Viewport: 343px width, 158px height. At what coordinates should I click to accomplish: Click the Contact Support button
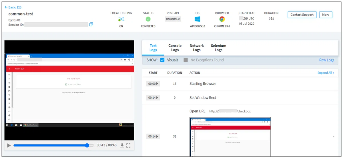pos(302,15)
